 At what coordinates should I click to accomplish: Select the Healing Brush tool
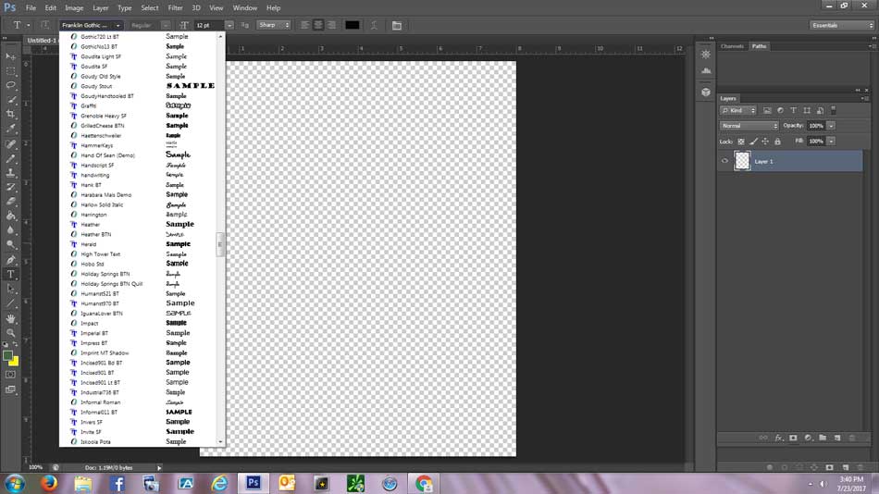[x=11, y=144]
